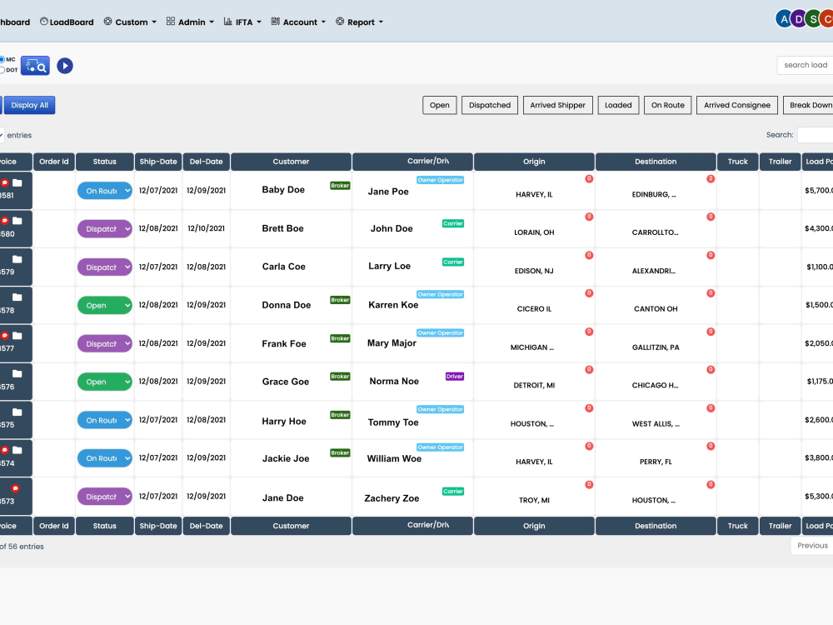The image size is (833, 625).
Task: Click the purple D user avatar
Action: 799,19
